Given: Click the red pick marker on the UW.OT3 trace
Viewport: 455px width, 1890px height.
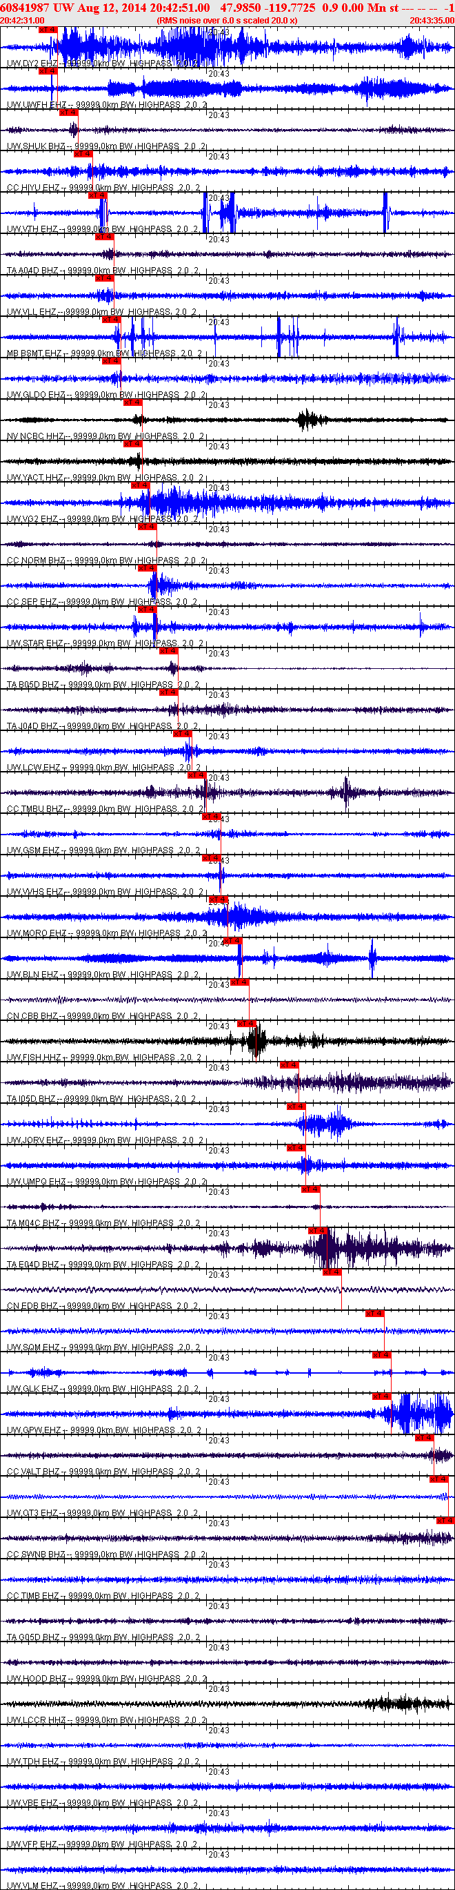Looking at the screenshot, I should coord(438,1480).
